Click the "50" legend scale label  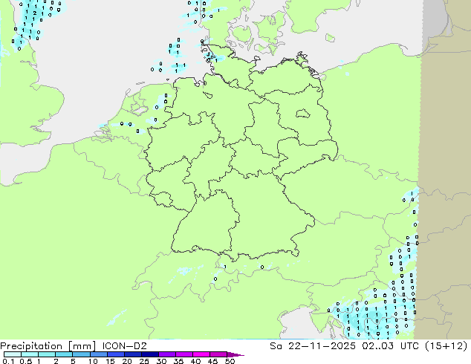230,361
